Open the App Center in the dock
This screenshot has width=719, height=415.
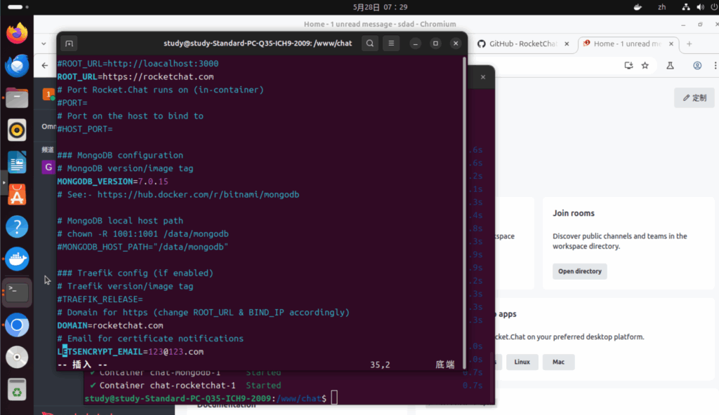click(x=17, y=195)
